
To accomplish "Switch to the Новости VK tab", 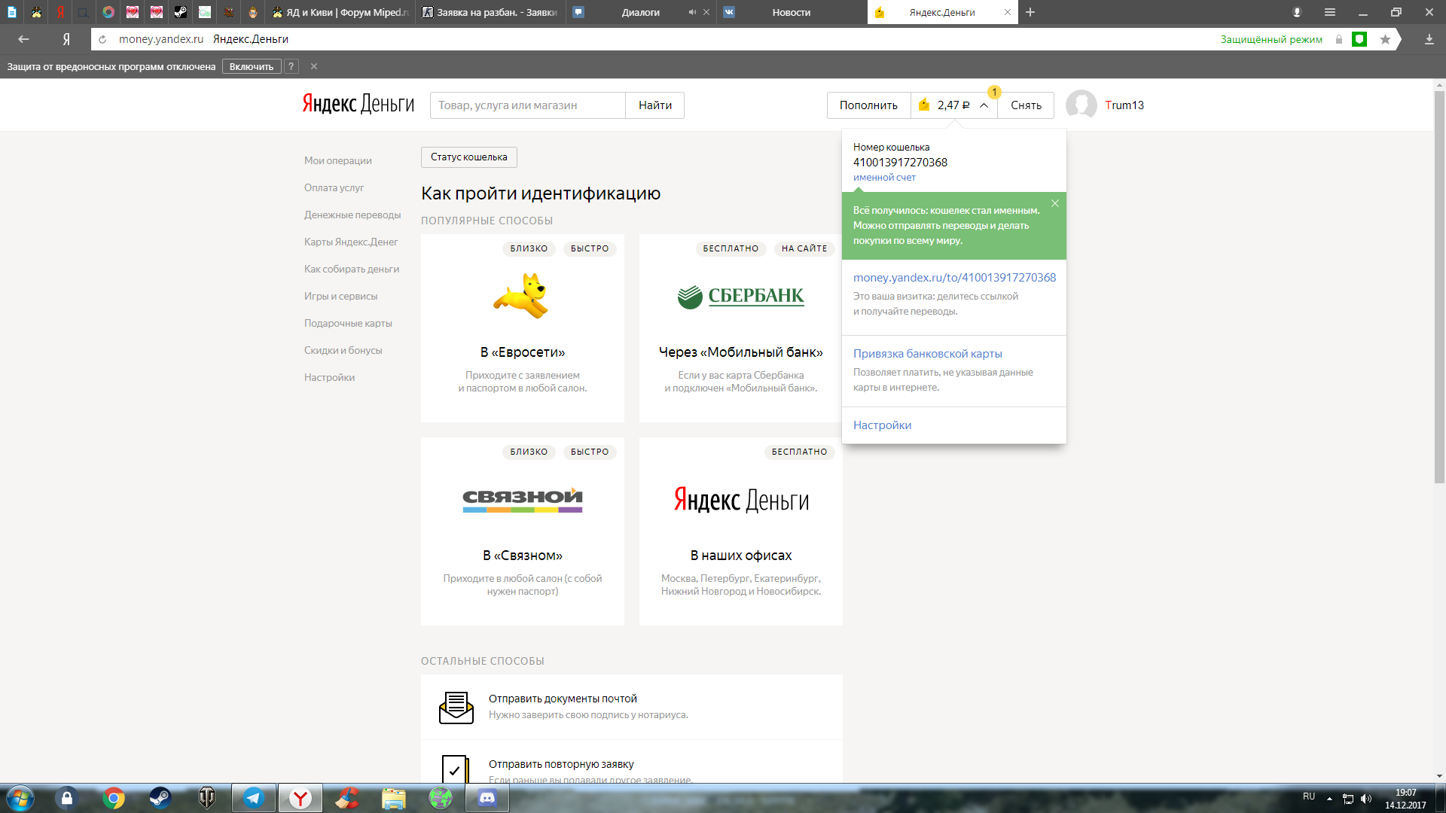I will click(x=792, y=12).
